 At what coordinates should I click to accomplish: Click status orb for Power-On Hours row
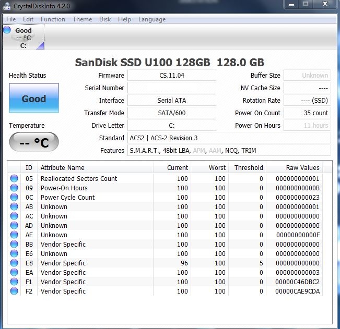[x=14, y=188]
